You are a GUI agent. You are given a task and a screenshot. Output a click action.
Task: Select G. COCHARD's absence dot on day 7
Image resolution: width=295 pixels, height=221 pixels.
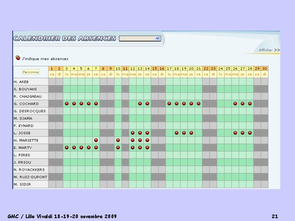(96, 104)
